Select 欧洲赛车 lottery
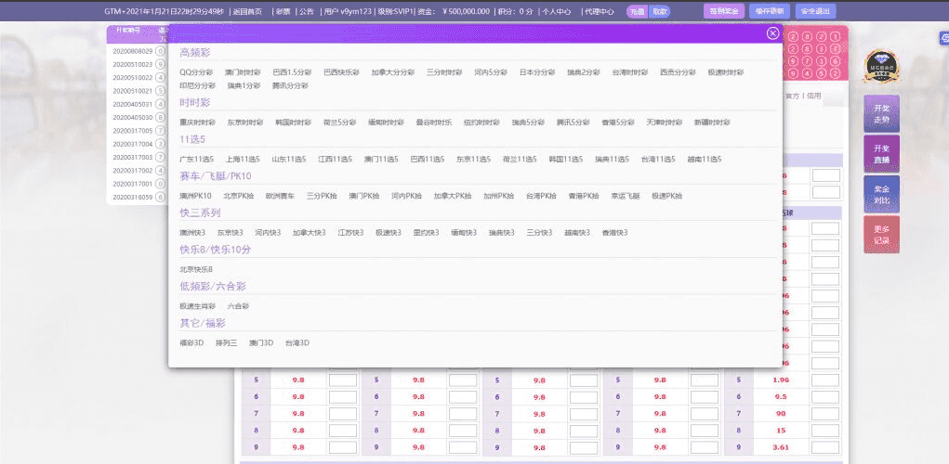Image resolution: width=949 pixels, height=464 pixels. 280,197
